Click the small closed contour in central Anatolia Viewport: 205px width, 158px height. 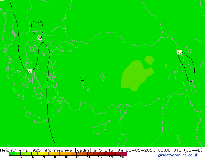coord(83,79)
